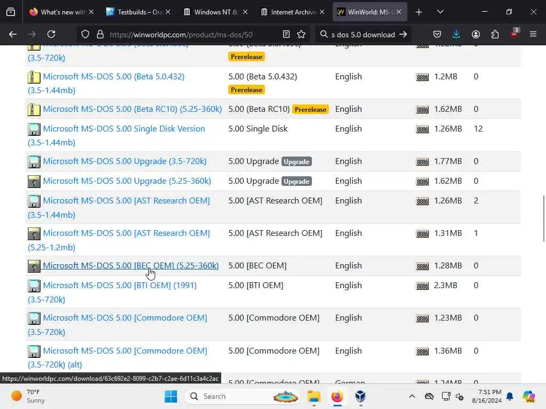Submit search with arrow button
The height and width of the screenshot is (409, 546).
(x=403, y=34)
